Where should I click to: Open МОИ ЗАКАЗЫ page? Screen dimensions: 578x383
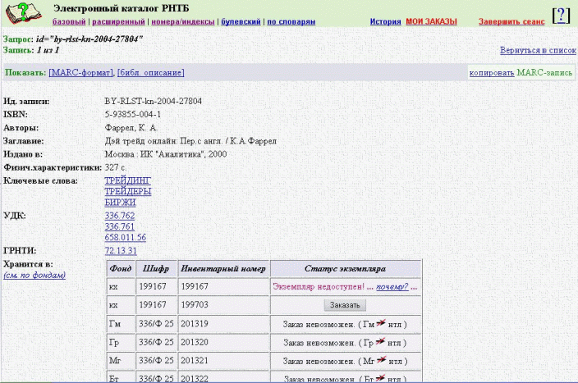click(x=431, y=21)
